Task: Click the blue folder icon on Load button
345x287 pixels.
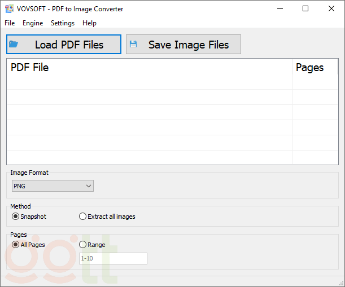Action: (14, 45)
